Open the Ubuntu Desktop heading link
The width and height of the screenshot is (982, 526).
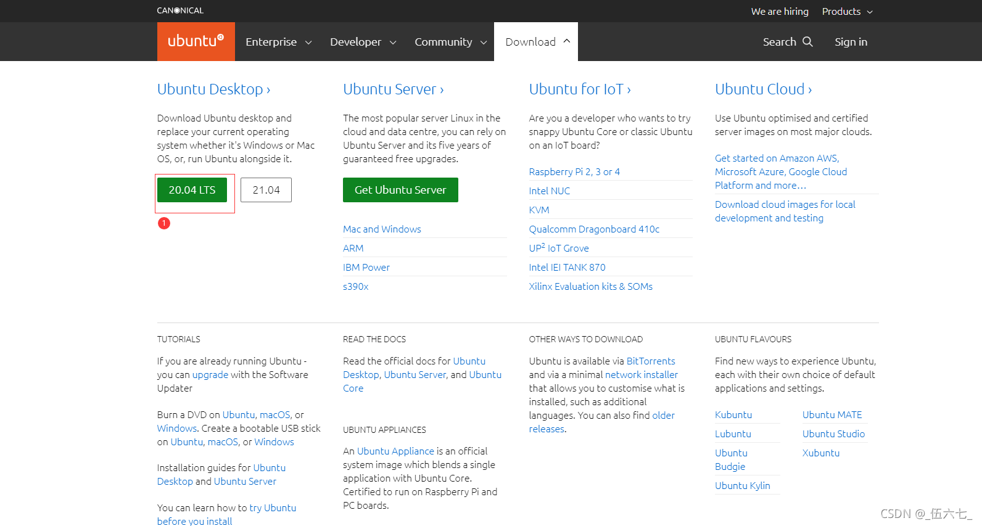[213, 89]
